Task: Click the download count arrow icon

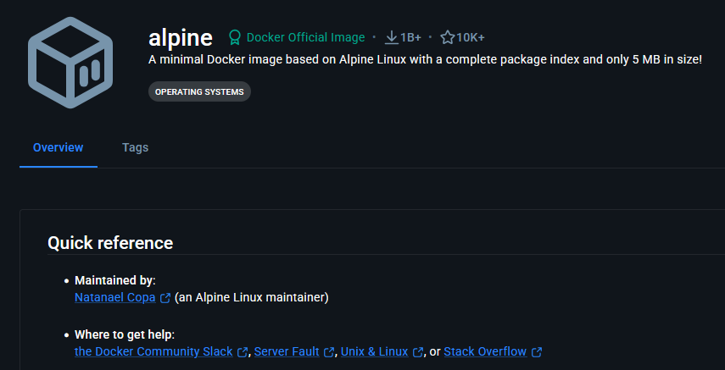Action: [x=391, y=37]
